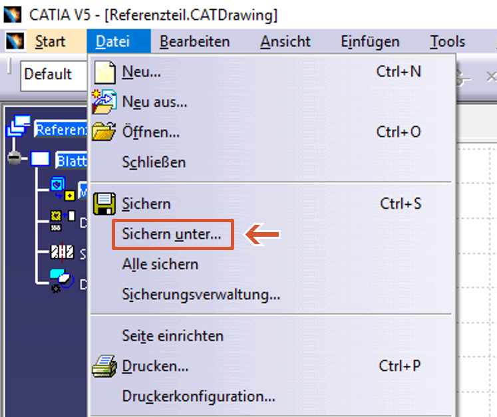This screenshot has width=497, height=417.
Task: Click the open folder icon beside Öffnen
Action: point(104,132)
